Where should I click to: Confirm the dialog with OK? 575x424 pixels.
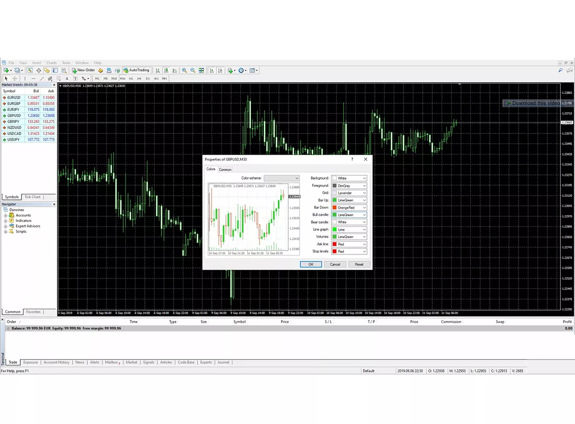(310, 264)
